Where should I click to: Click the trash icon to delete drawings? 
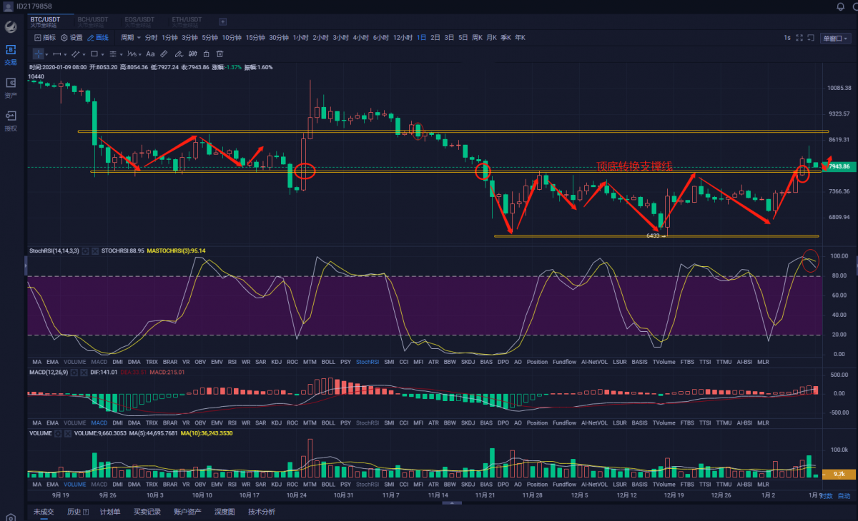tap(220, 54)
